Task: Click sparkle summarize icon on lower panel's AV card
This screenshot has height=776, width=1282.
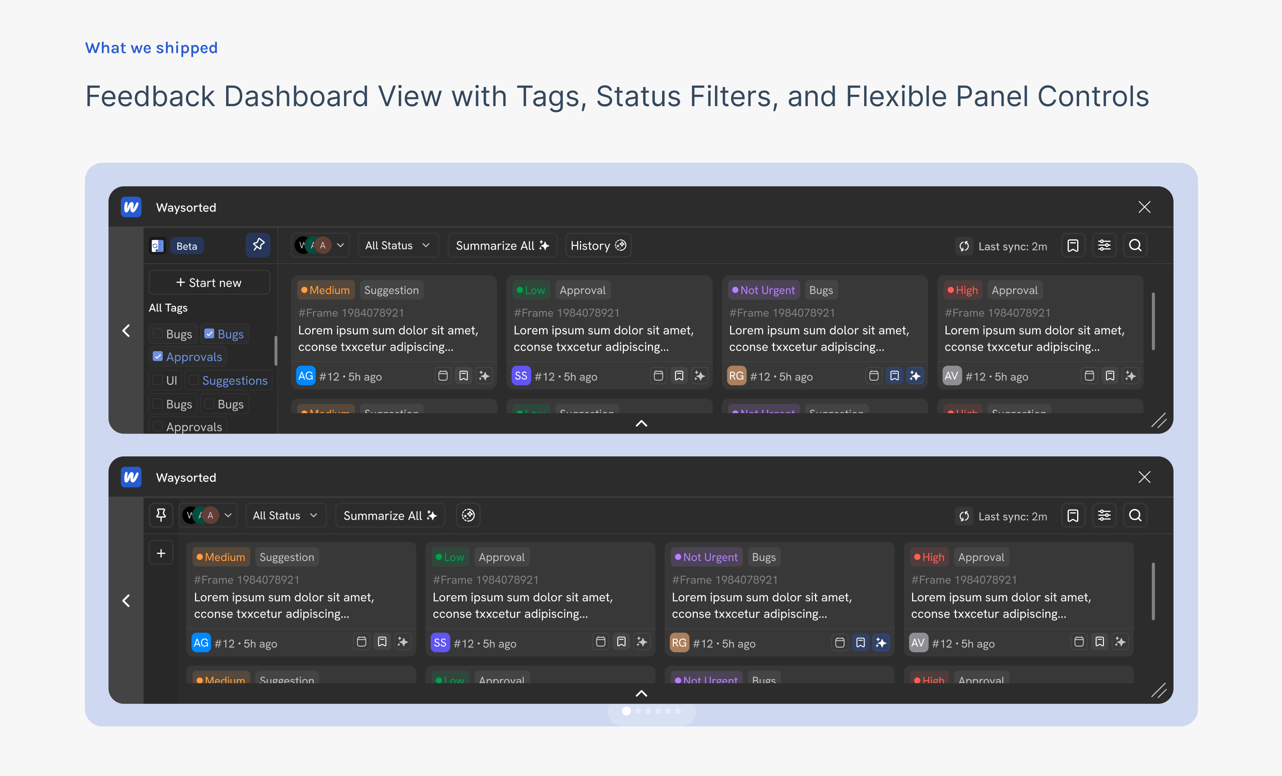Action: click(x=1120, y=641)
